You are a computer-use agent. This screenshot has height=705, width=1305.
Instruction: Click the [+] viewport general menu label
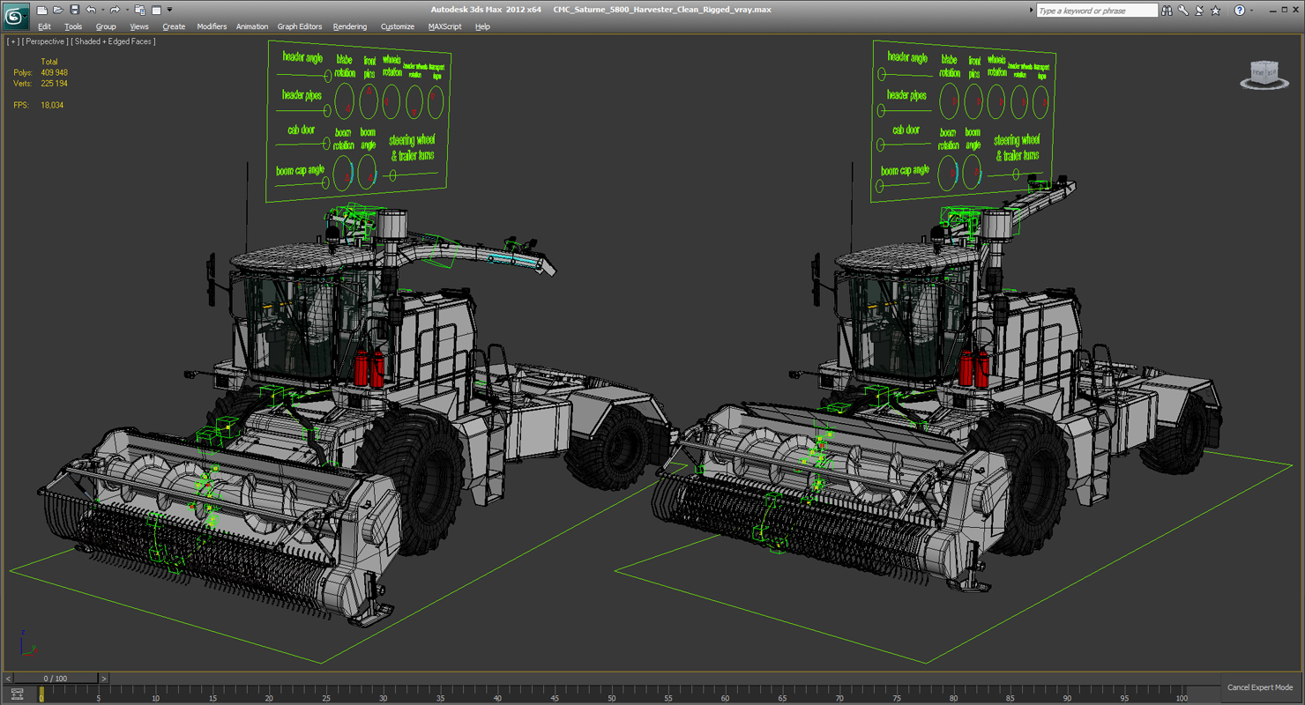(12, 41)
